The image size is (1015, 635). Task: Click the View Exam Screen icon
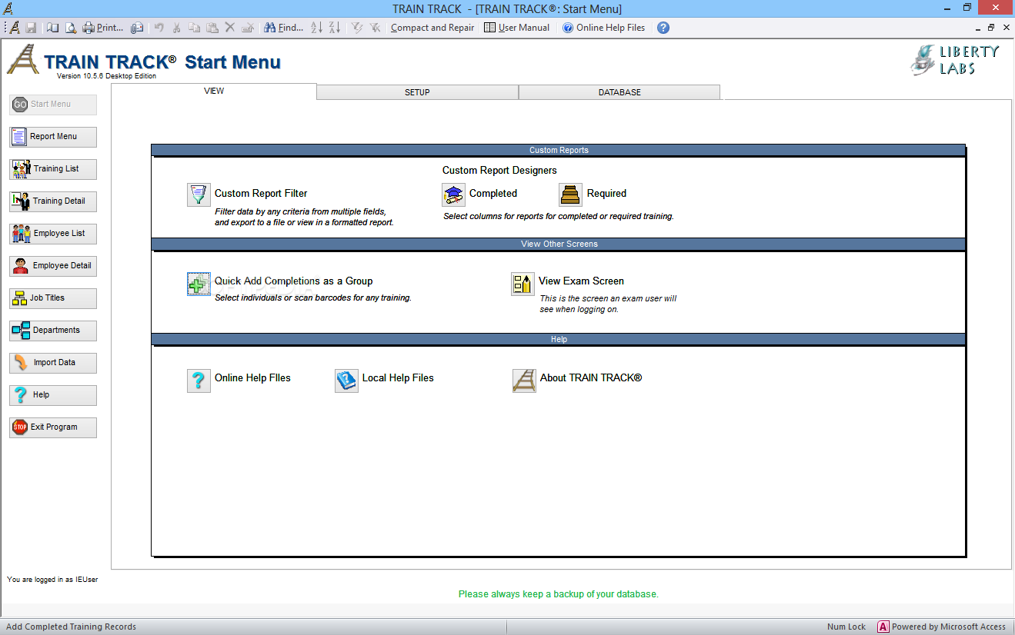tap(523, 284)
